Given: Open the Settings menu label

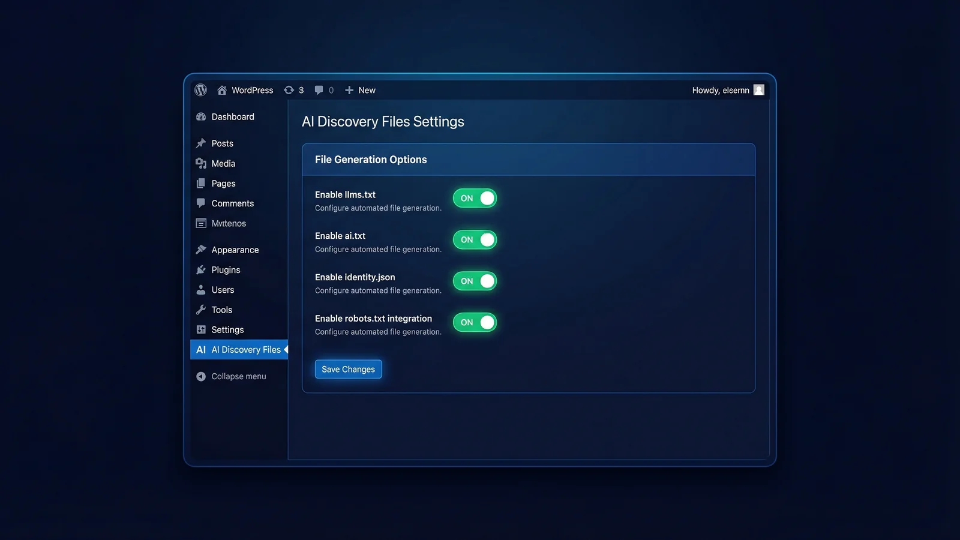Looking at the screenshot, I should tap(227, 330).
